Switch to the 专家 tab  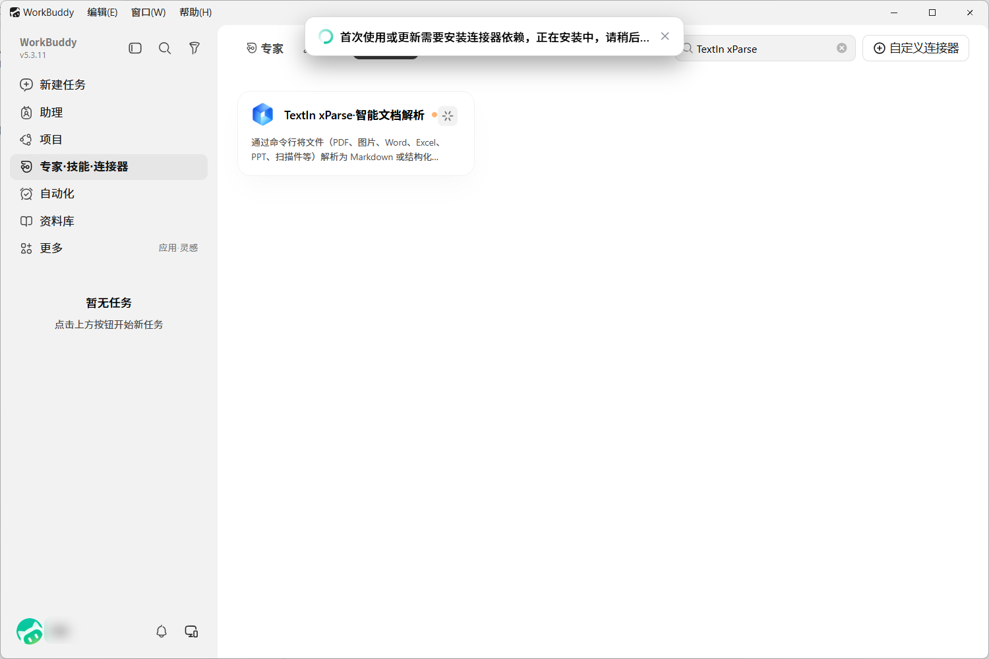click(x=265, y=49)
